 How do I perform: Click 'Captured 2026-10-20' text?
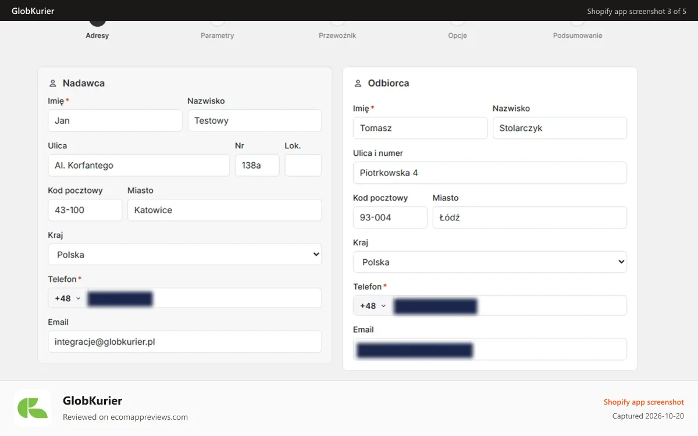click(648, 416)
